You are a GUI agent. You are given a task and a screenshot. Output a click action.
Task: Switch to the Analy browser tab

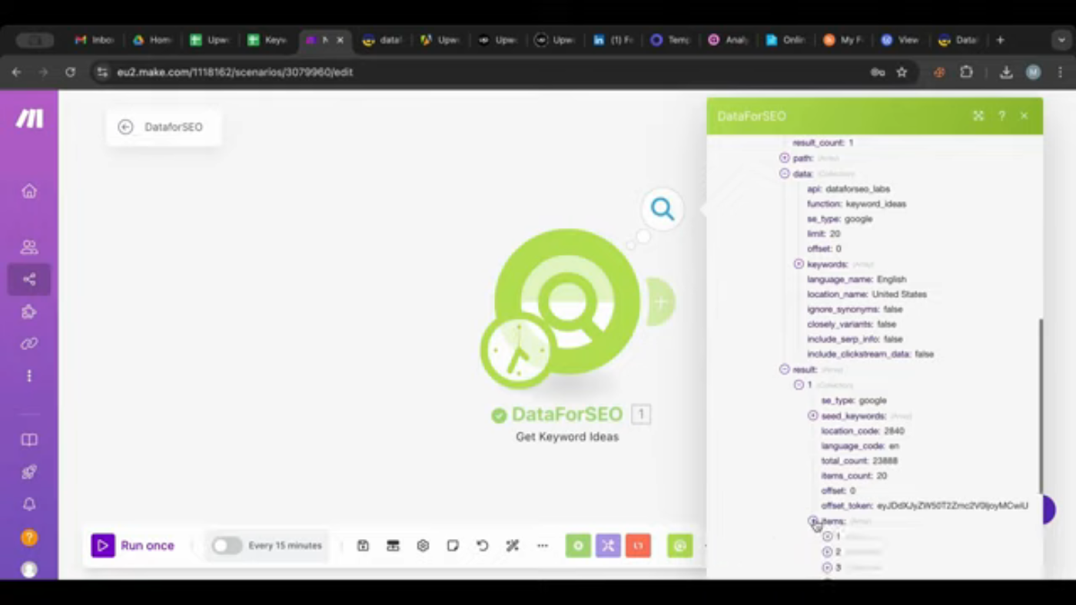point(728,40)
